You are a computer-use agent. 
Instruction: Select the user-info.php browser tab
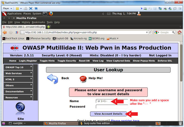(24, 27)
